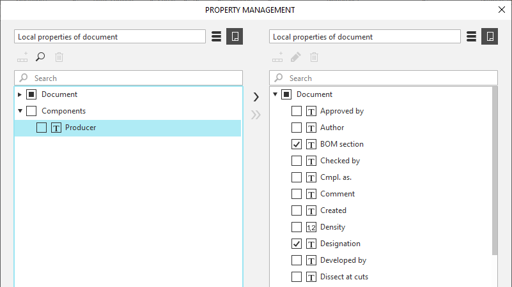Click the right panel add property icon

(277, 57)
